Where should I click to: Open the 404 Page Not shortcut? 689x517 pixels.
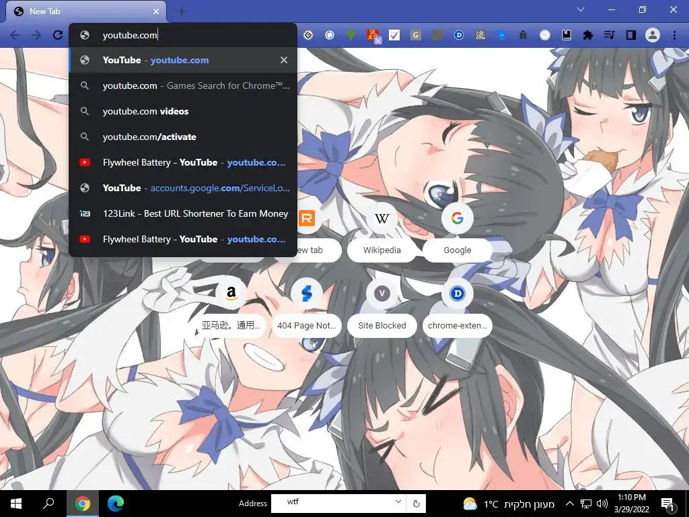tap(307, 306)
